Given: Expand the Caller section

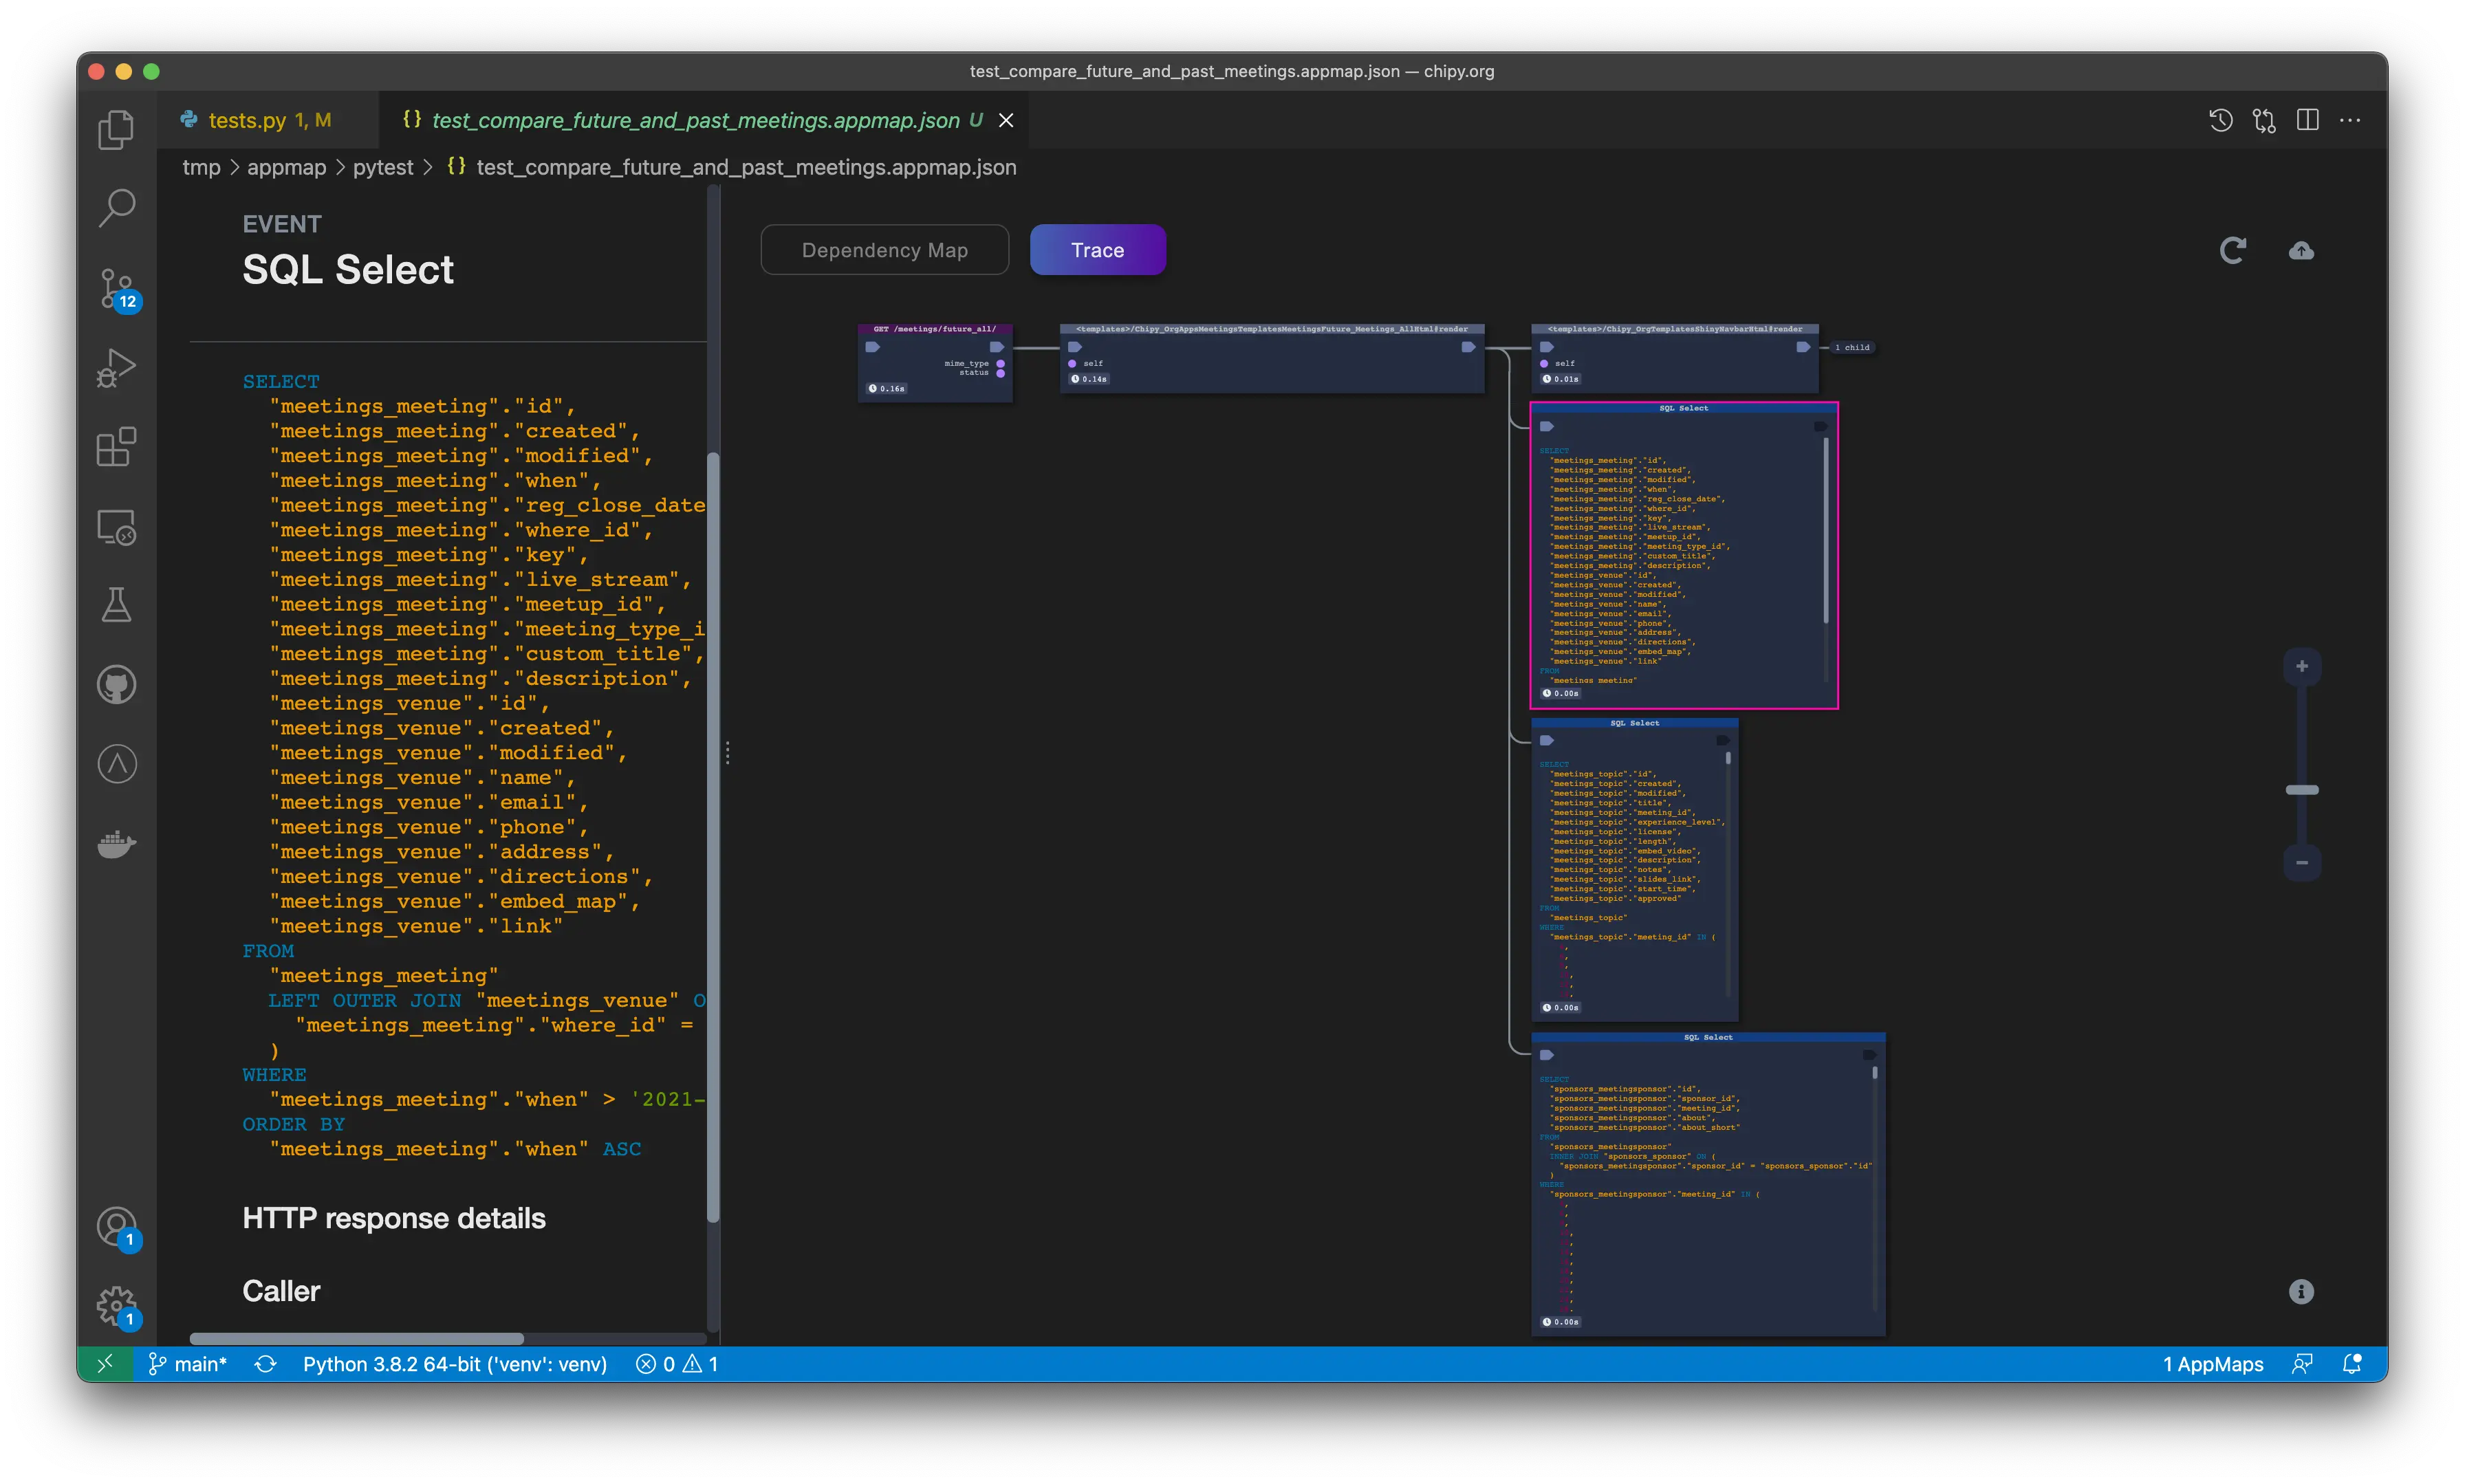Looking at the screenshot, I should (x=281, y=1292).
